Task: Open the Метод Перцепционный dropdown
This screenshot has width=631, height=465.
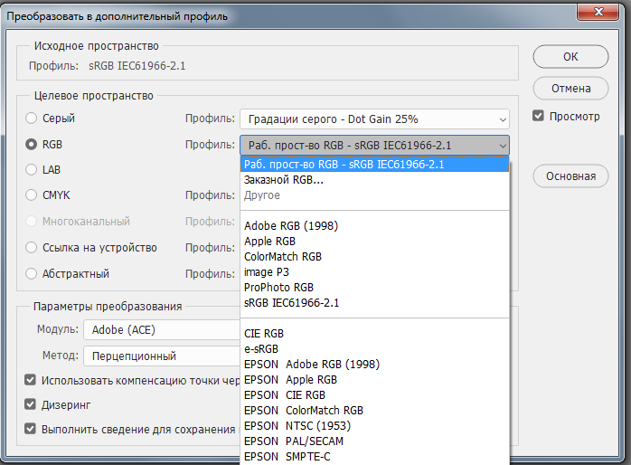Action: tap(162, 356)
